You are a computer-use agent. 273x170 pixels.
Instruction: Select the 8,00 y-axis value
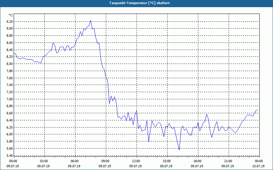[10, 64]
